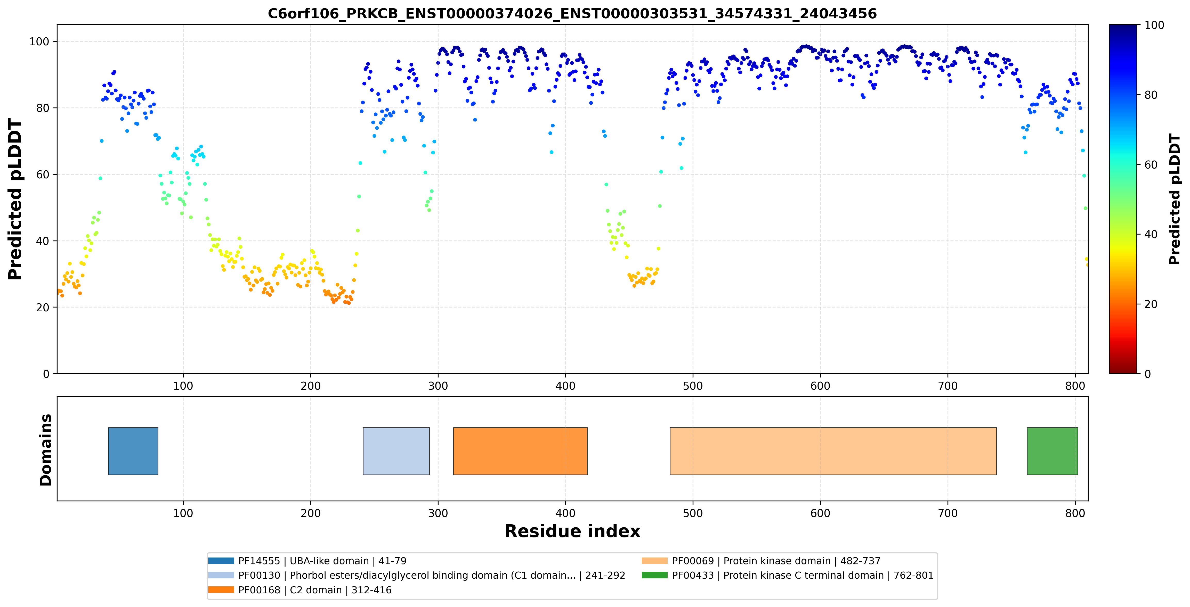Viewport: 1190px width, 607px height.
Task: Click the Residue index axis label
Action: [572, 531]
